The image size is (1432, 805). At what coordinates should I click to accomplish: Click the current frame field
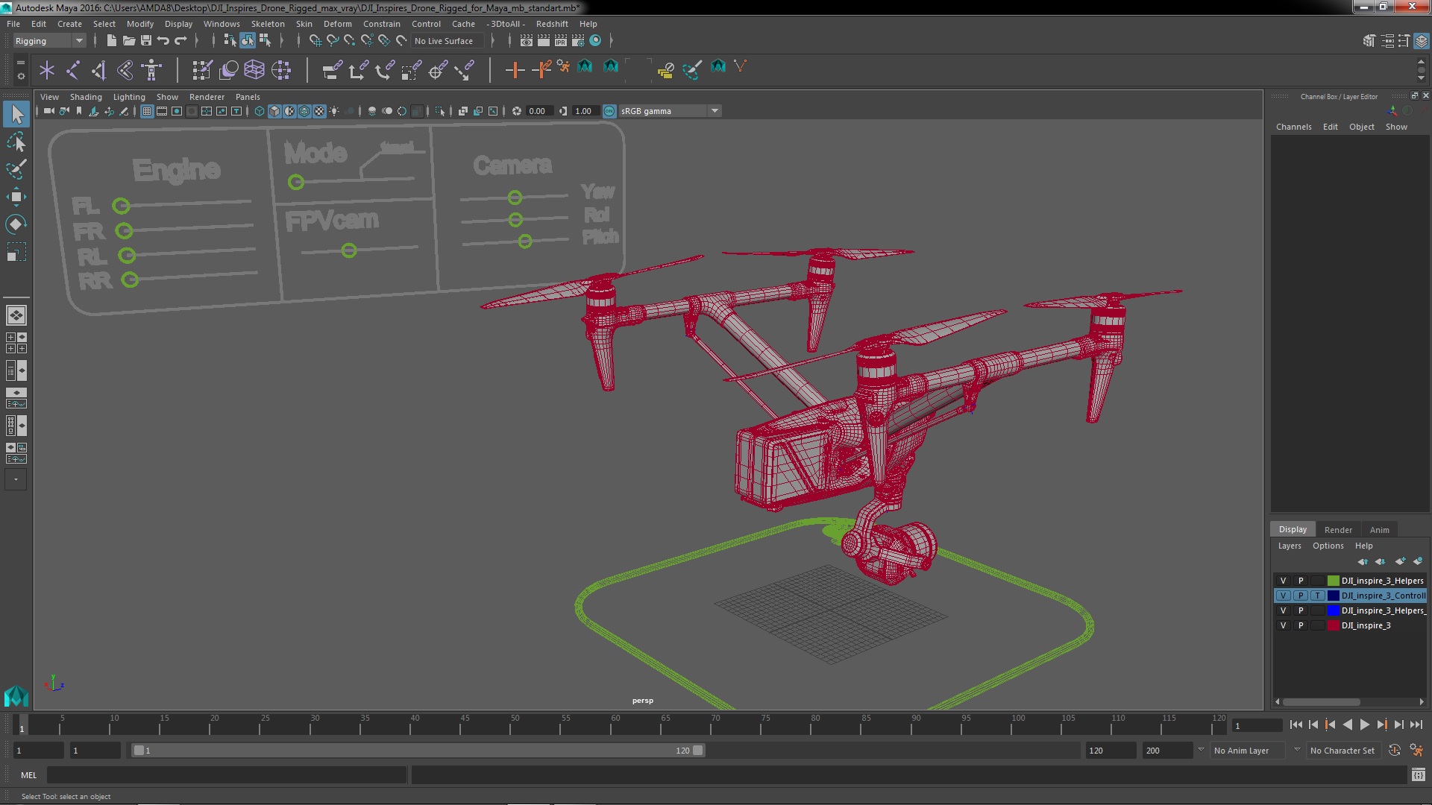(1257, 725)
